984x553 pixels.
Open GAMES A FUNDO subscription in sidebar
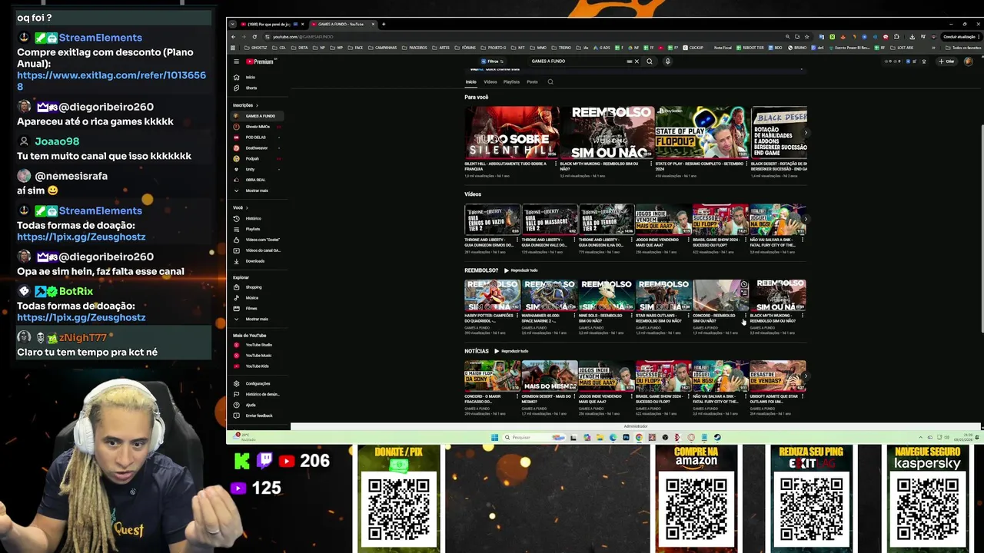pyautogui.click(x=259, y=116)
